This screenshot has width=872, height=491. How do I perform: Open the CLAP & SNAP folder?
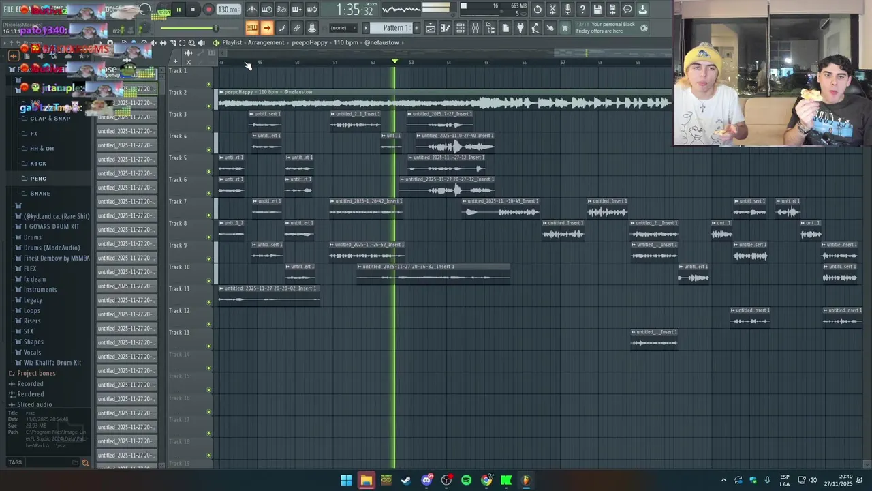[50, 119]
